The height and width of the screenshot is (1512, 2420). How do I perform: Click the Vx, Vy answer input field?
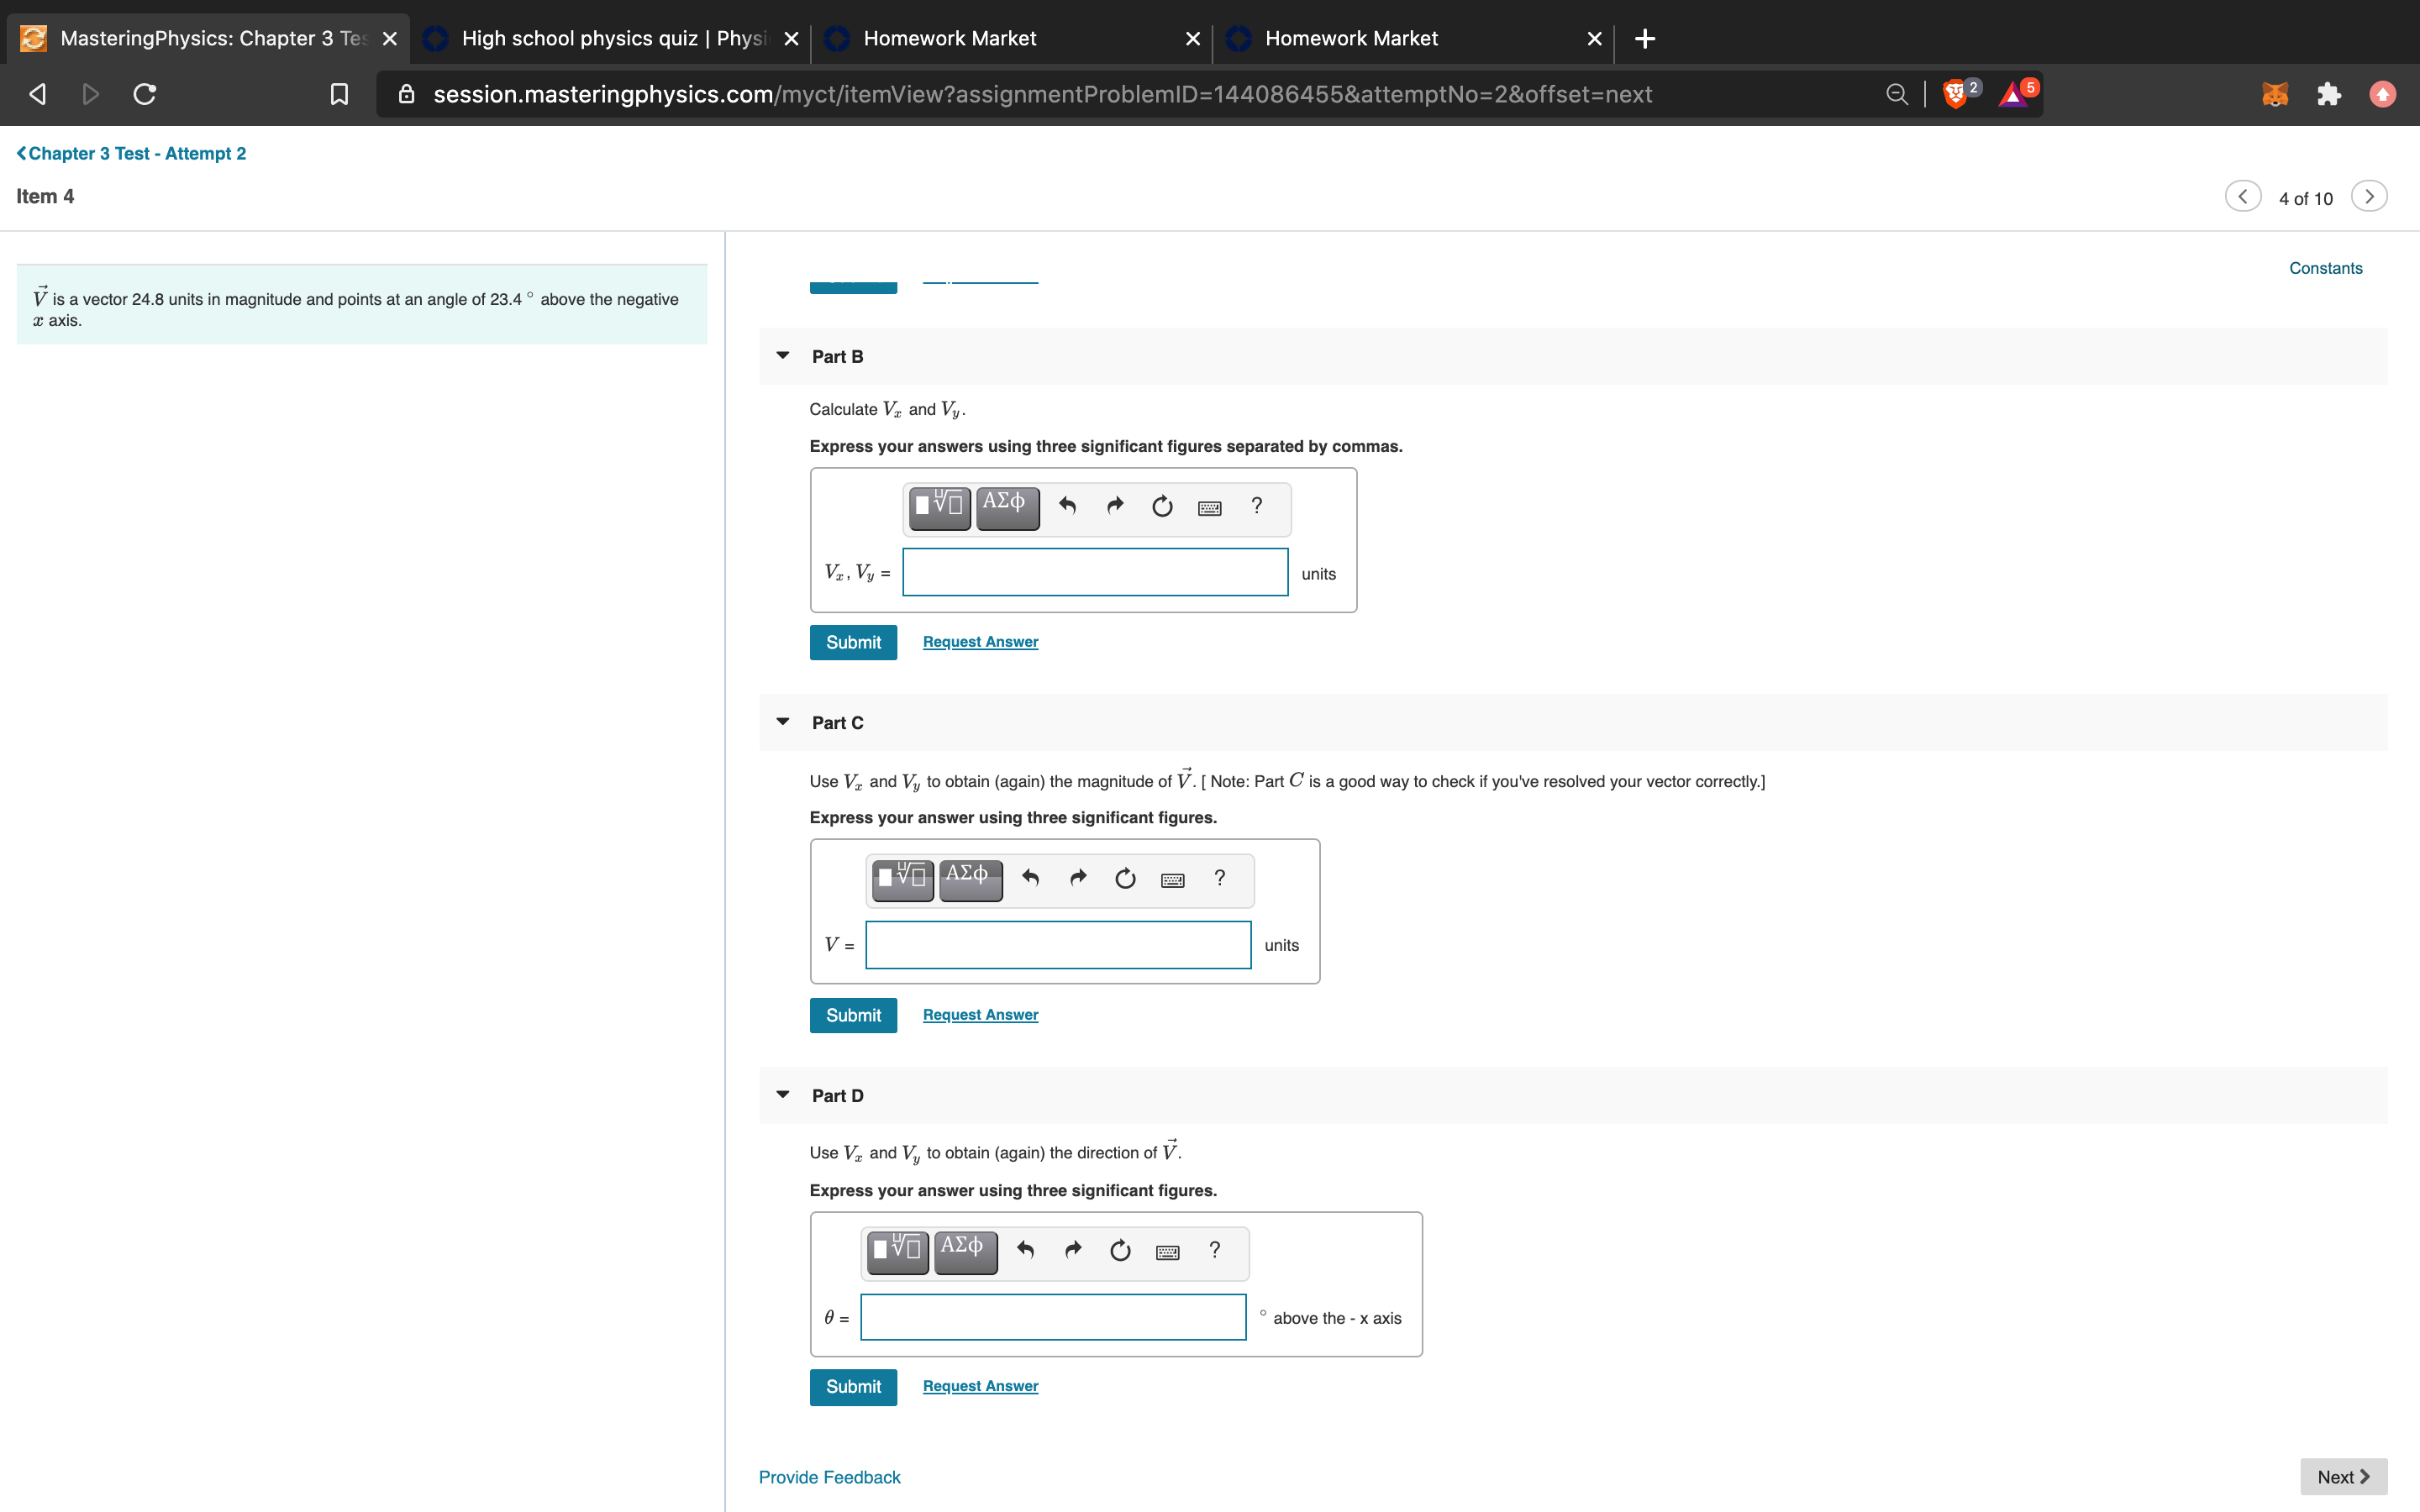coord(1095,572)
